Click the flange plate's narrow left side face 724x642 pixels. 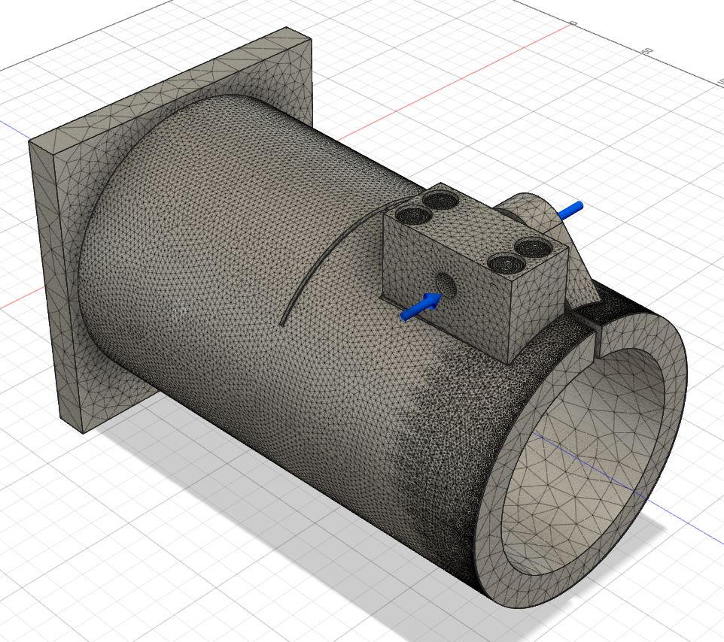point(45,286)
